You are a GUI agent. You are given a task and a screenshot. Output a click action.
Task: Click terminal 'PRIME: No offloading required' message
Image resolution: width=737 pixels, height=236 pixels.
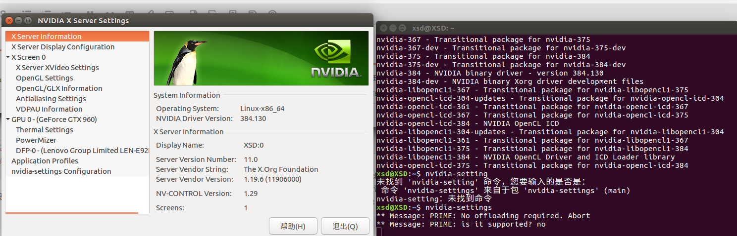click(483, 216)
